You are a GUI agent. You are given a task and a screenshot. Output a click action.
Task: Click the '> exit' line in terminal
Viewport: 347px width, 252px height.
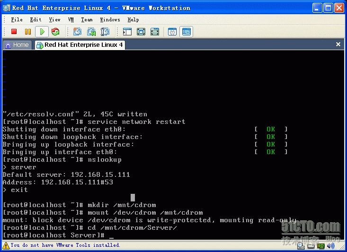coord(15,190)
